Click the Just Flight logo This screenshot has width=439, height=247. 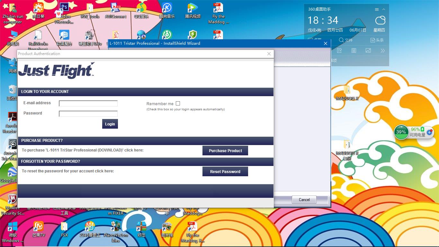point(57,70)
